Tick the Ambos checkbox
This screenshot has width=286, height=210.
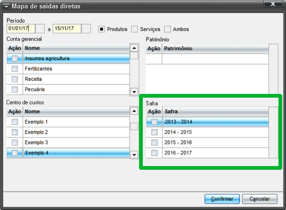167,29
